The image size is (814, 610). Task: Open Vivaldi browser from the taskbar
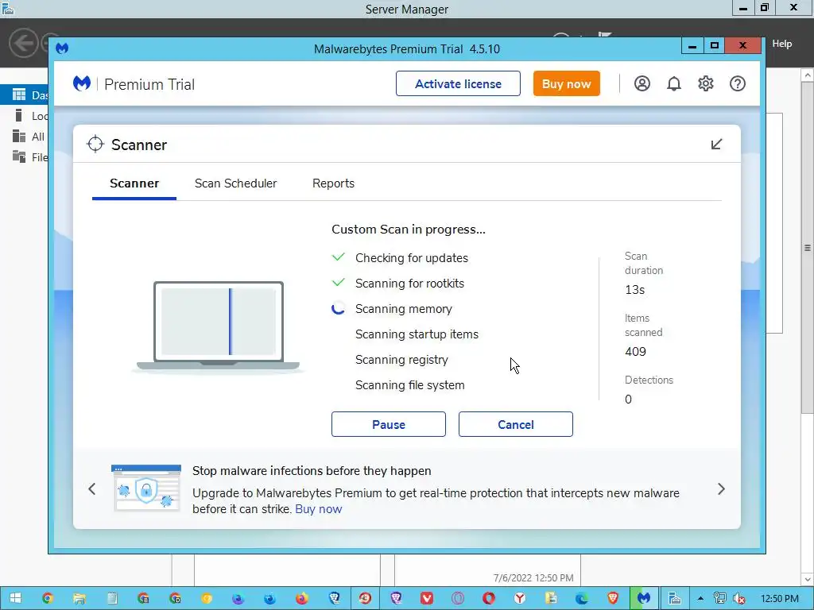coord(427,599)
